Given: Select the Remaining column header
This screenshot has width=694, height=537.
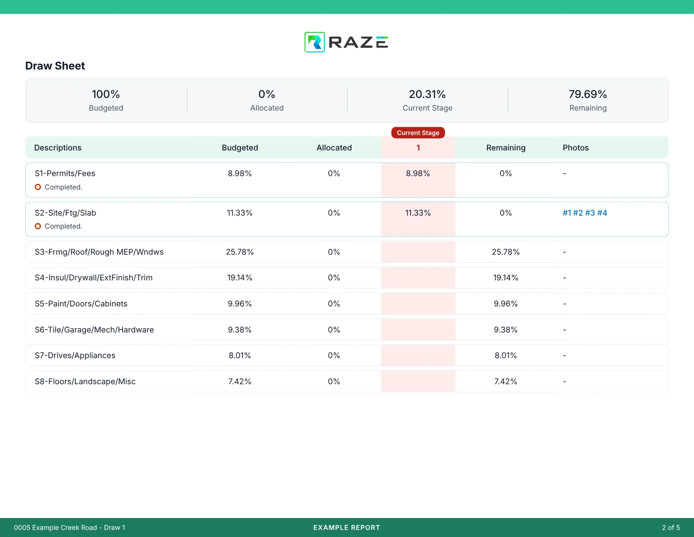Looking at the screenshot, I should 506,148.
